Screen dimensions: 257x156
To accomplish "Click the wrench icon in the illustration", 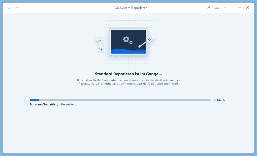I will pos(100,44).
